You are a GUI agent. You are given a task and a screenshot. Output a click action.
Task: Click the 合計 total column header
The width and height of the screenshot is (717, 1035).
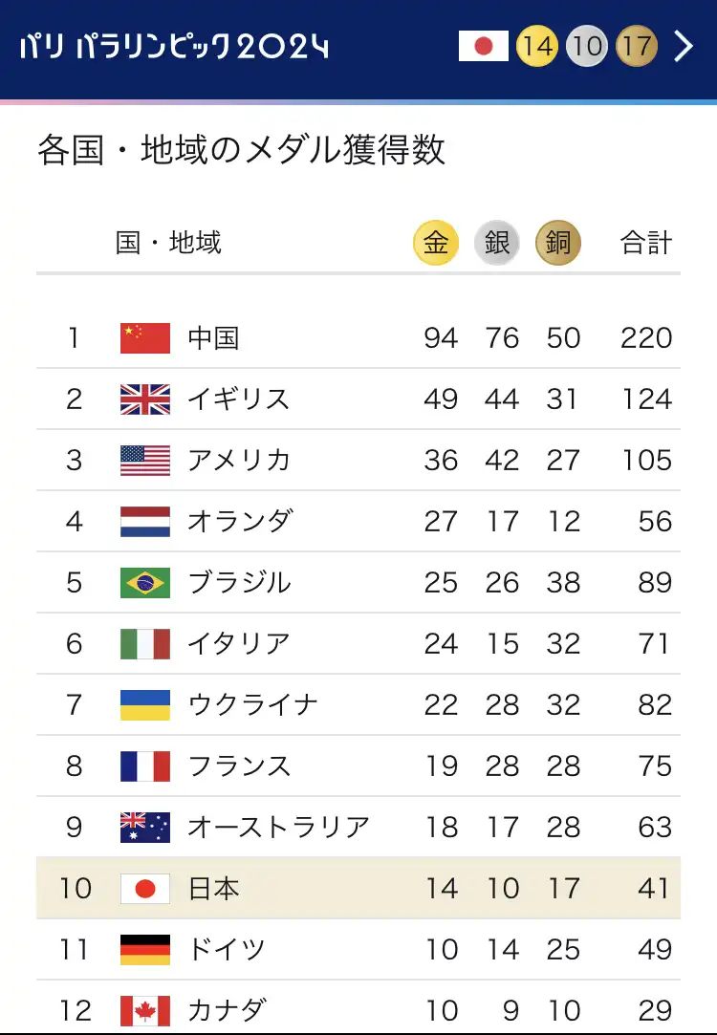tap(645, 243)
